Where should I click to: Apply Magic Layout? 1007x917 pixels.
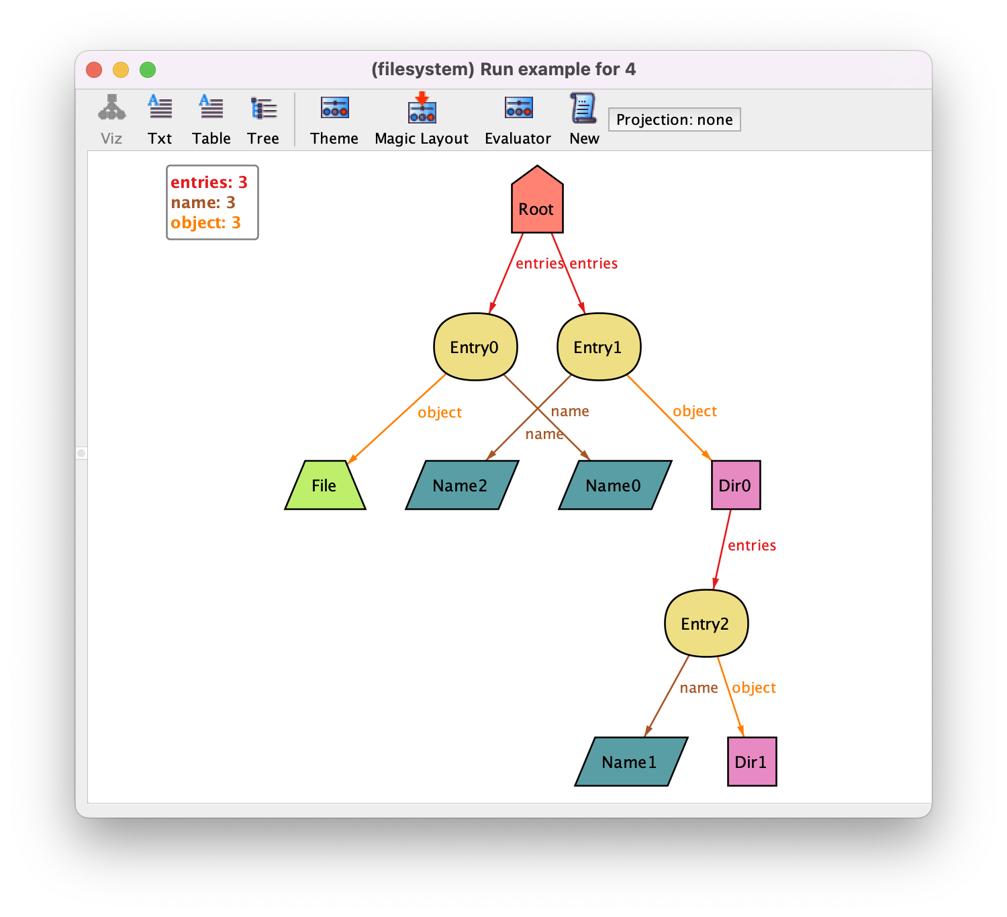pyautogui.click(x=422, y=119)
